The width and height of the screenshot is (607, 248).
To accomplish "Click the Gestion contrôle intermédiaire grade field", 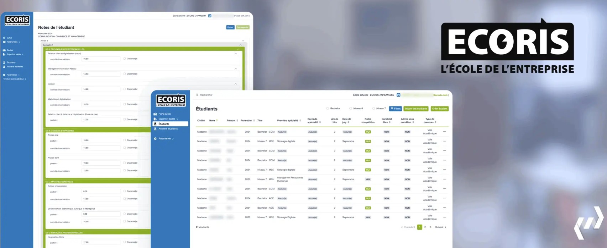I will 101,89.
